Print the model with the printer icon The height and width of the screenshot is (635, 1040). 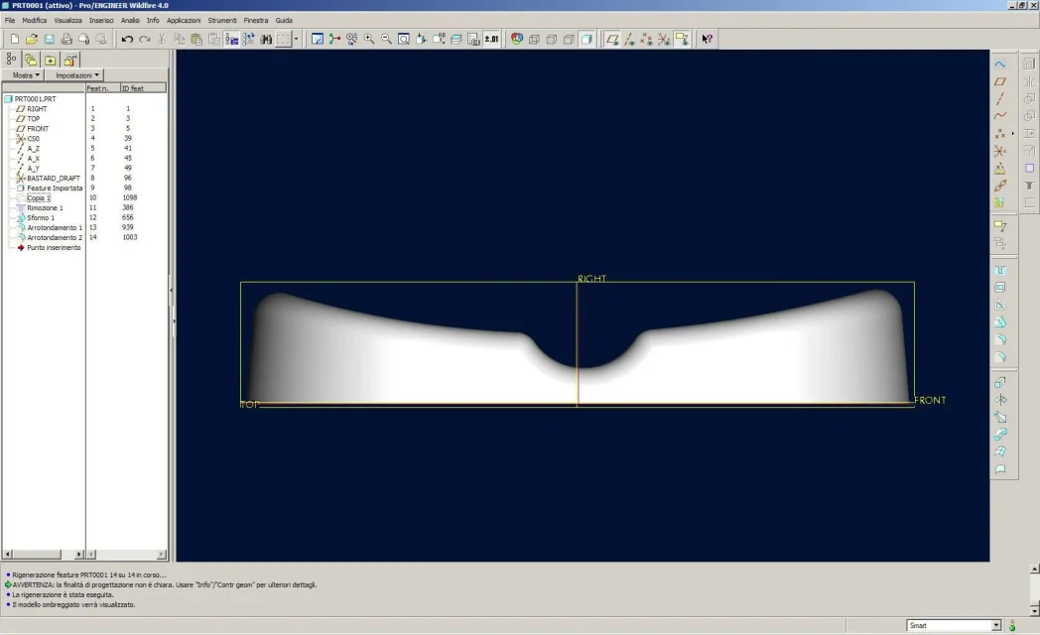click(66, 39)
